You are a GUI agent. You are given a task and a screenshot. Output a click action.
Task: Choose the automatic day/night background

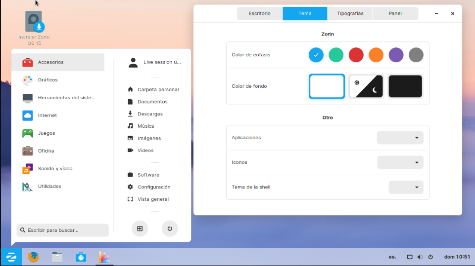click(366, 86)
